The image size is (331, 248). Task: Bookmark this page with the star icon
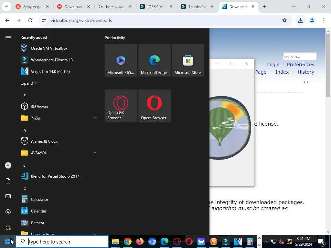click(x=284, y=20)
